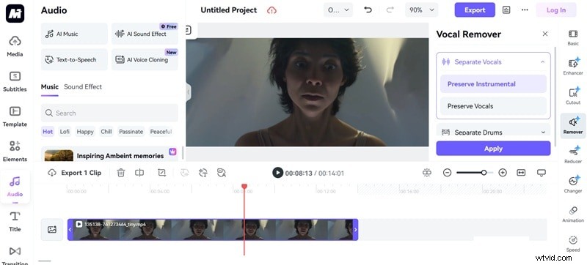587x265 pixels.
Task: Open the Transition panel
Action: (15, 255)
